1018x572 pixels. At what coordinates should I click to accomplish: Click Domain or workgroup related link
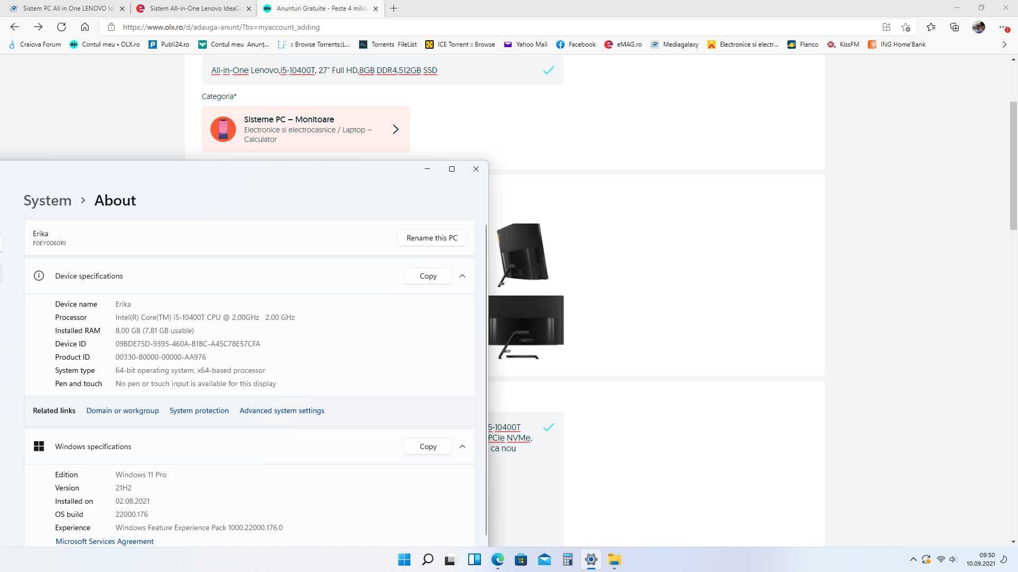tap(121, 410)
